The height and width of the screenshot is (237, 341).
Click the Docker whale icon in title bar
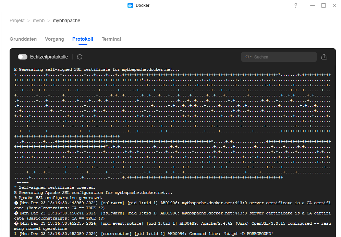coord(130,5)
